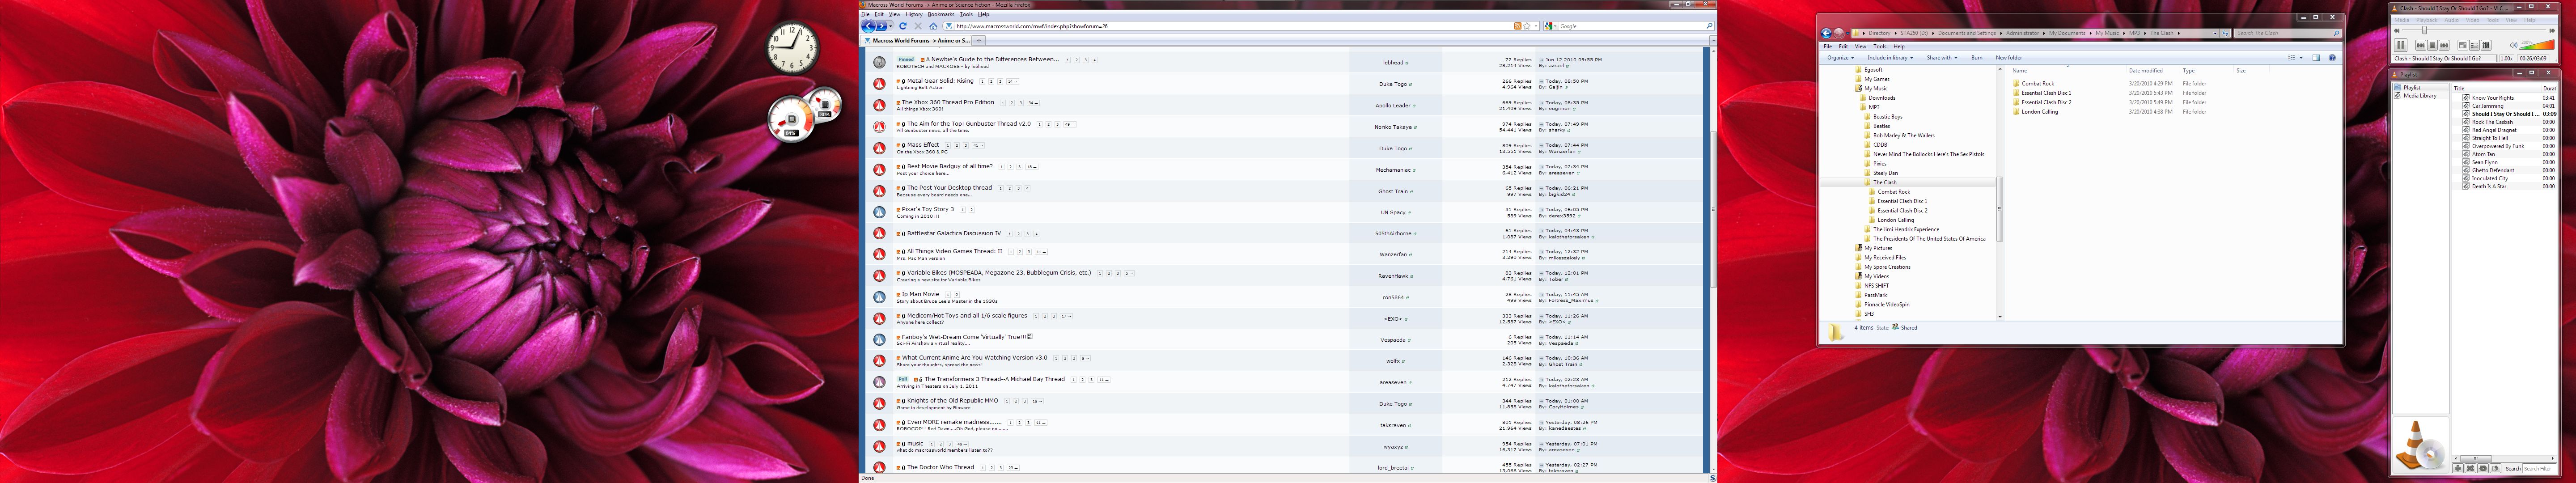Open 'Include in library' dropdown
Image resolution: width=2576 pixels, height=483 pixels.
1890,58
